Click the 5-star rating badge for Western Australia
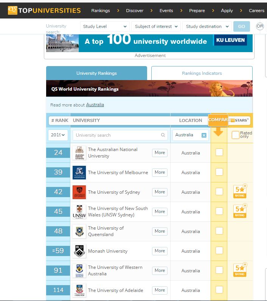 [x=240, y=270]
